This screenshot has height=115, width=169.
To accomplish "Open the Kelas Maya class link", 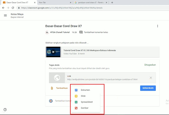I will tap(17, 14).
